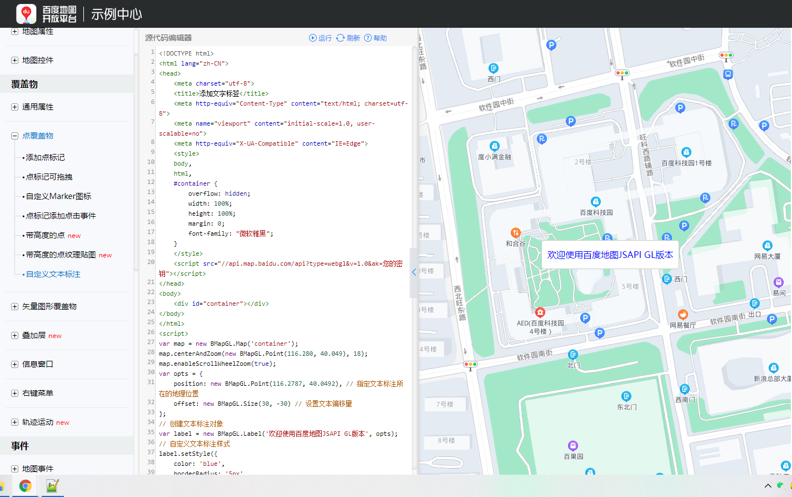Click the traffic light icon on 软件园南街

point(470,365)
